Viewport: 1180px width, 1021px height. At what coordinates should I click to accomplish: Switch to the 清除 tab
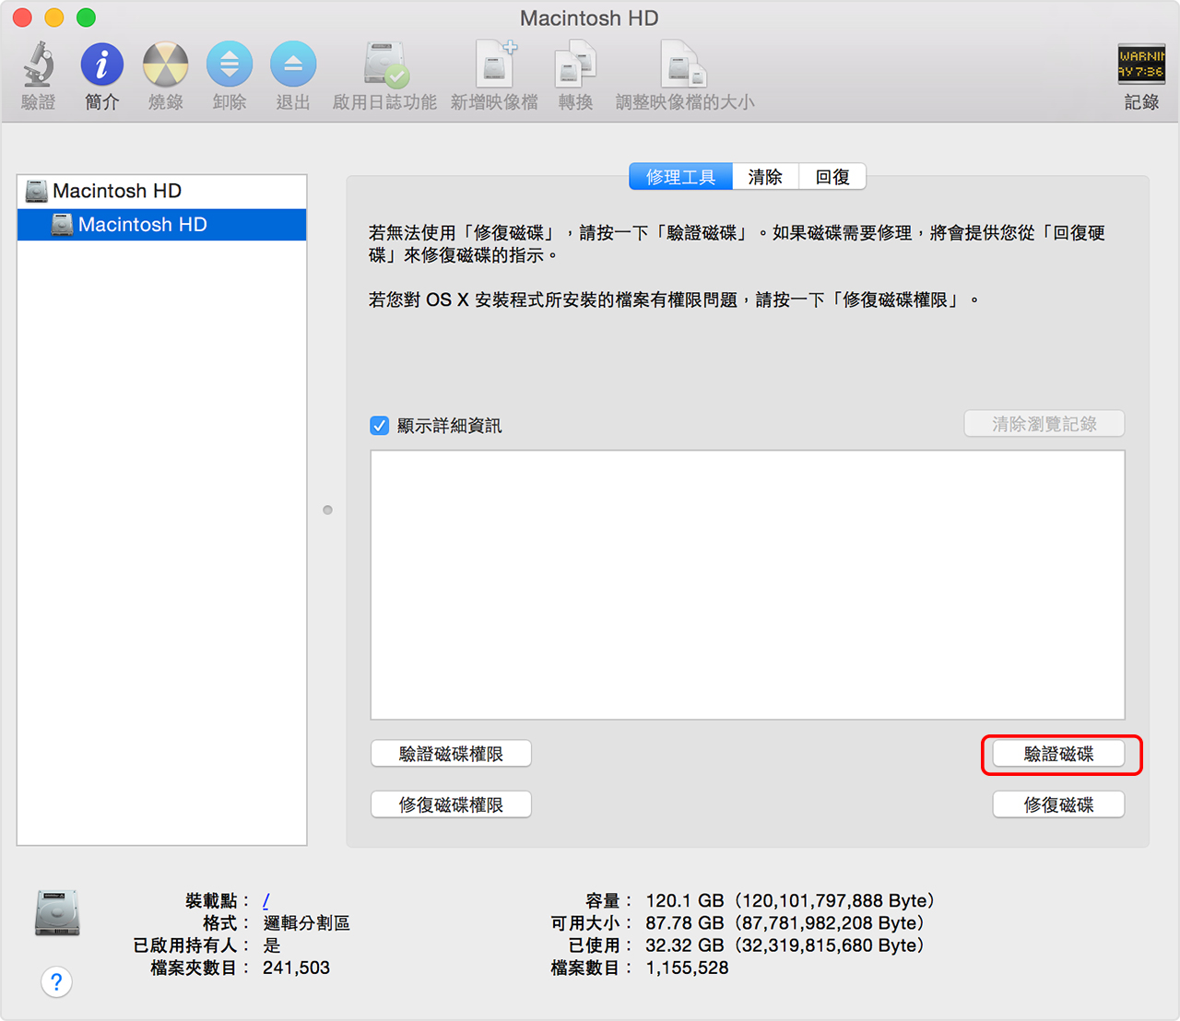pos(765,177)
